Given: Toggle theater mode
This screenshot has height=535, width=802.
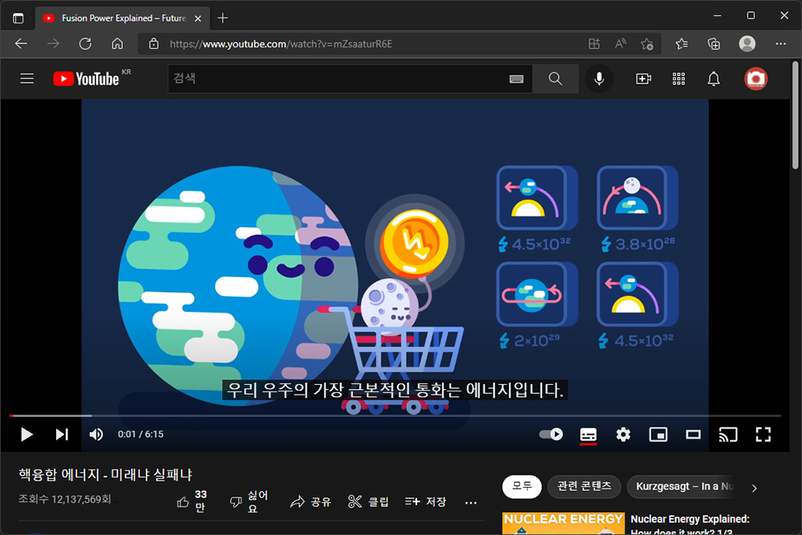Looking at the screenshot, I should 693,435.
